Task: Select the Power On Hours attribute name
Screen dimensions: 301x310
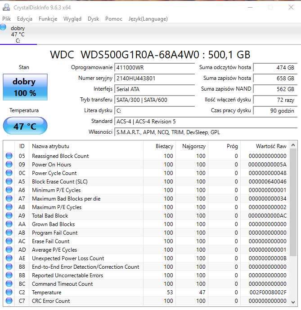Action: pos(52,164)
